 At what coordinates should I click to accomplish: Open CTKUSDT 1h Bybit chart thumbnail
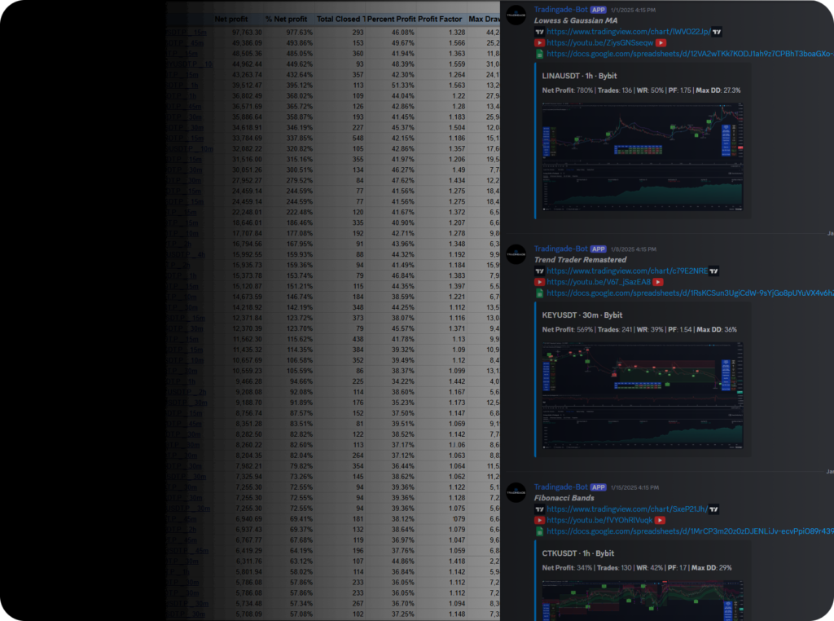(x=643, y=601)
